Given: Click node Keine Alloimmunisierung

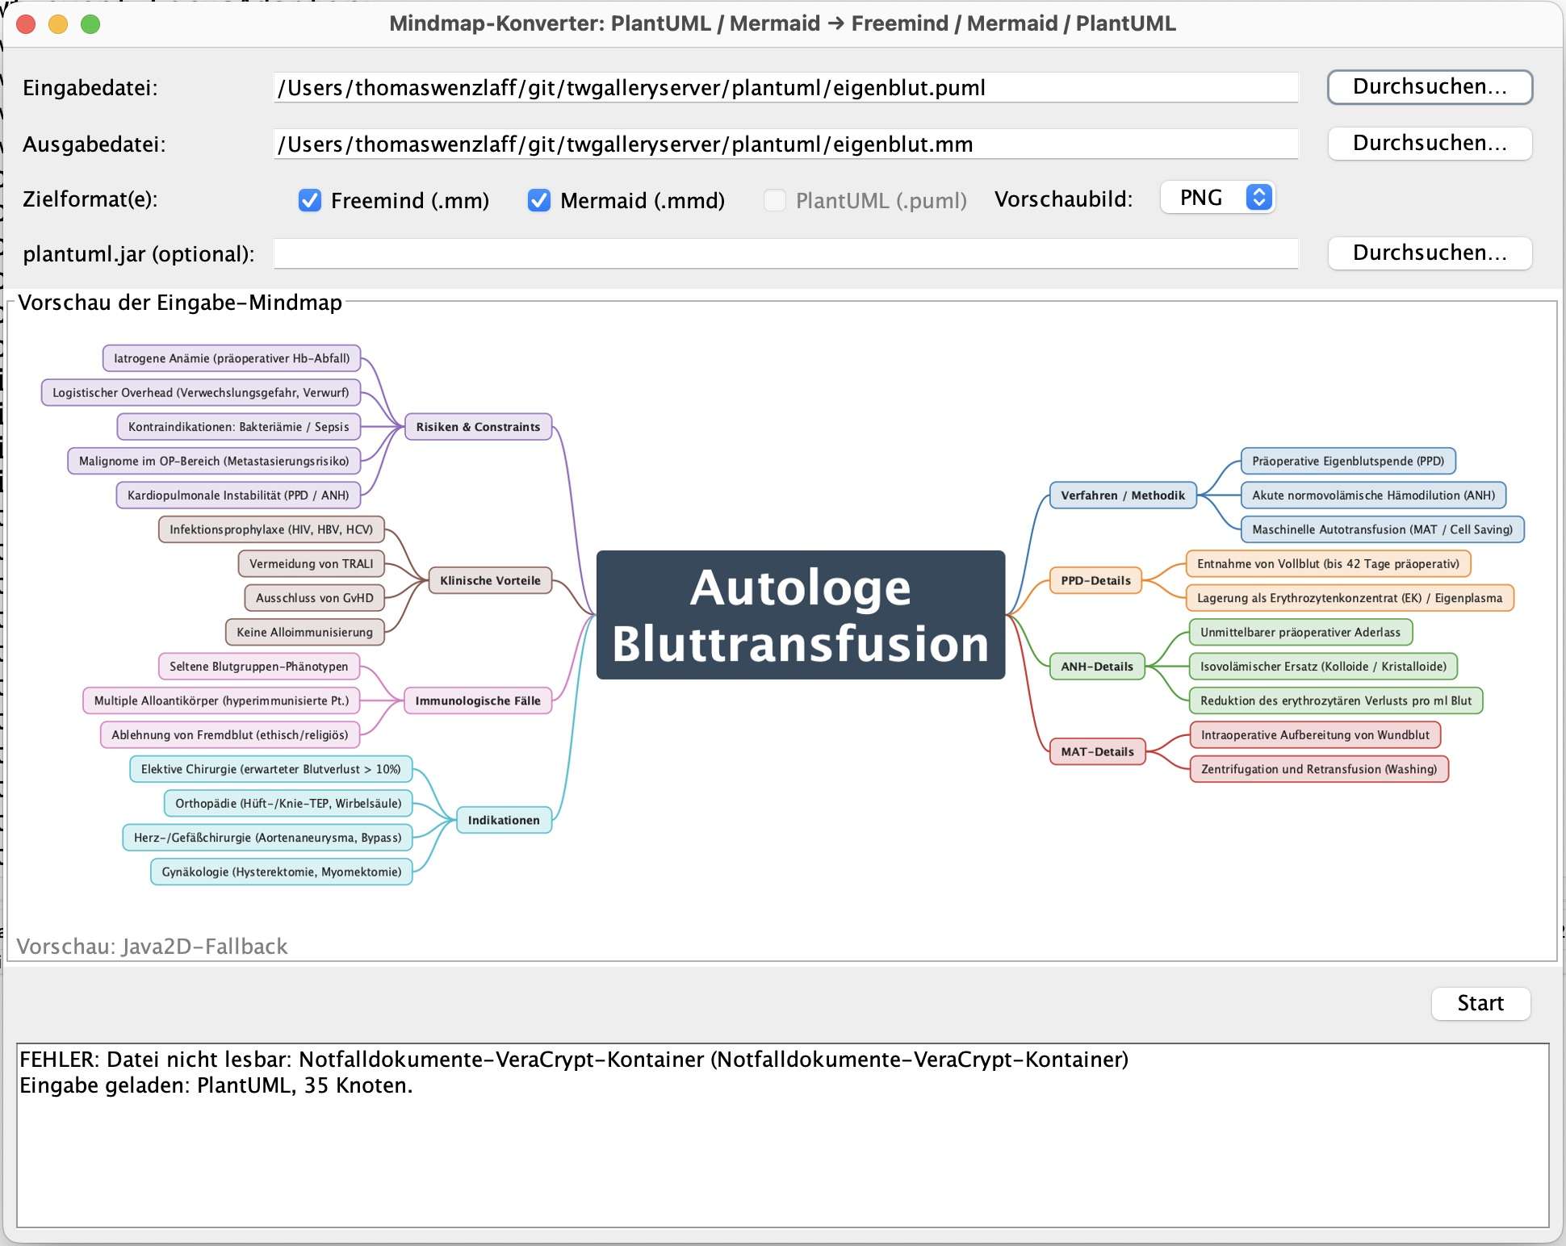Looking at the screenshot, I should pos(305,632).
